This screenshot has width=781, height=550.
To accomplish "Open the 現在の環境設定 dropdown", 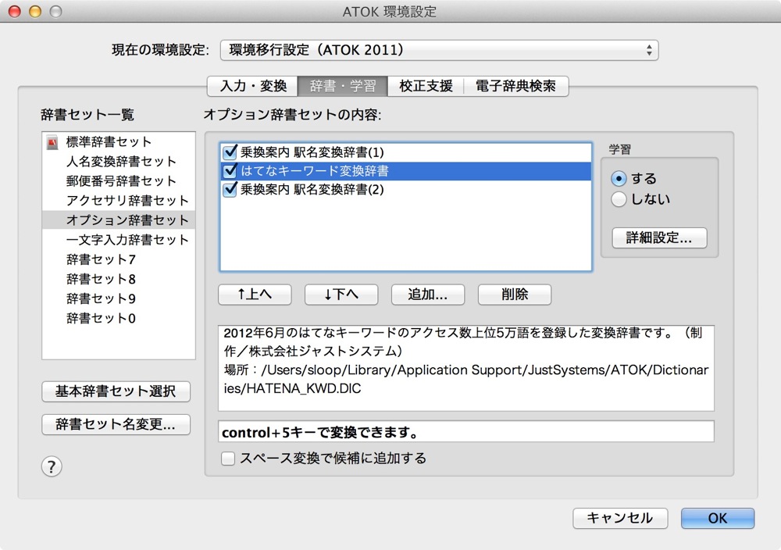I will pos(439,50).
